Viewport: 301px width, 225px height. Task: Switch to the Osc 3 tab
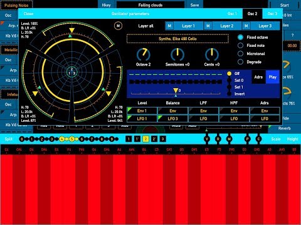point(272,14)
